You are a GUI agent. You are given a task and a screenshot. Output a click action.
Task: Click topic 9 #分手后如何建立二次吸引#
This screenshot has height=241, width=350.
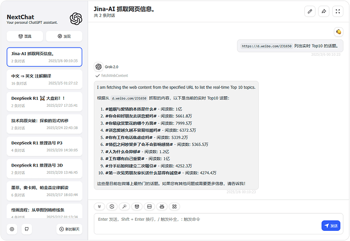pos(131,166)
